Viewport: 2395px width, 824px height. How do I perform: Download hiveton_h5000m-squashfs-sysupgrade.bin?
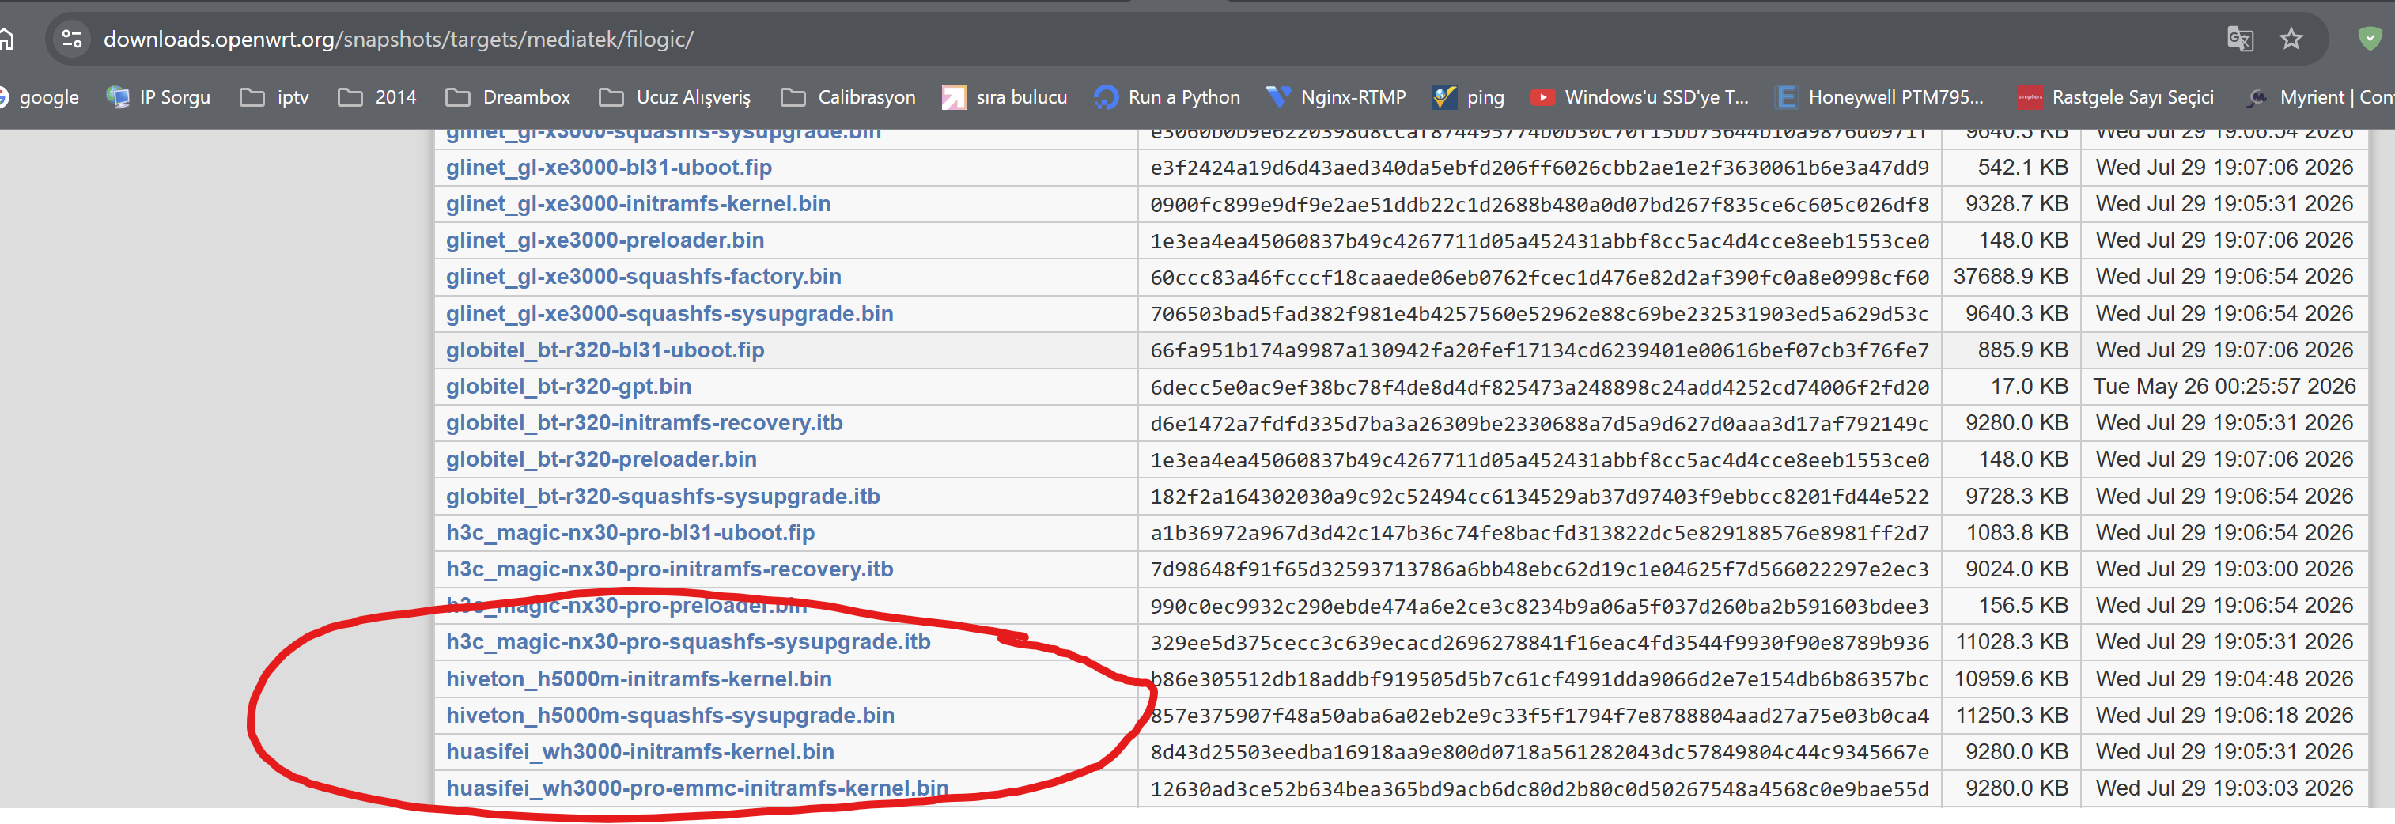(x=671, y=715)
